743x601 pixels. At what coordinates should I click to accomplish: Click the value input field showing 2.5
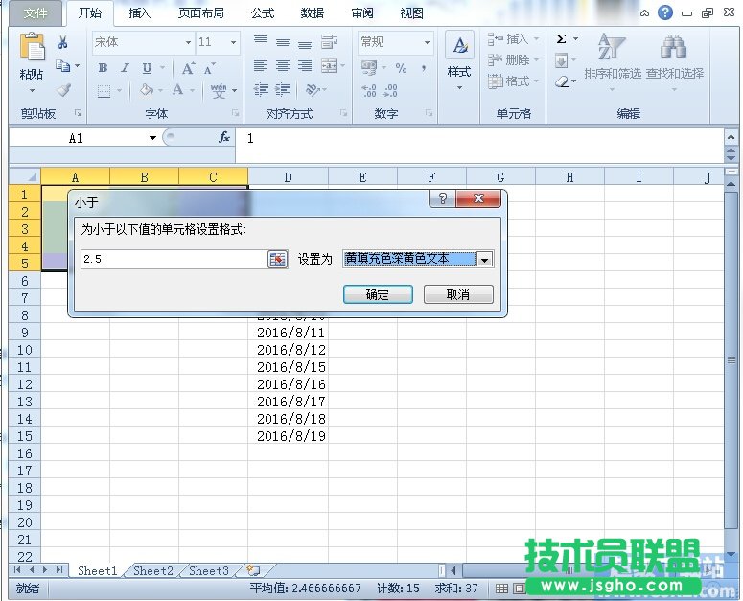coord(173,260)
